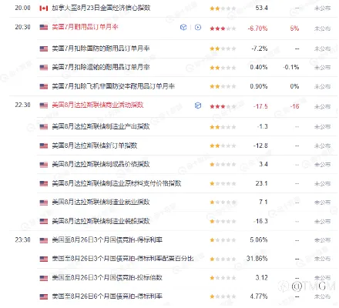The width and height of the screenshot is (339, 308).
Task: Open the cube icon beside 达拉斯联储商业活动指数
Action: click(198, 105)
